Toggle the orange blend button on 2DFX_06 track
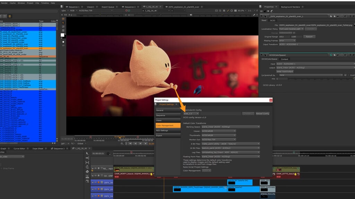The image size is (355, 199). [98, 182]
